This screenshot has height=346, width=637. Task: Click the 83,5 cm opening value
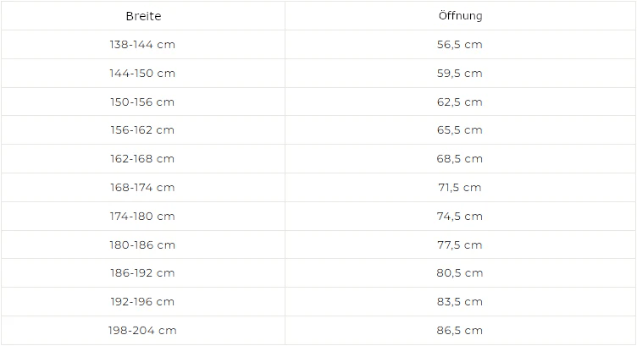[460, 302]
